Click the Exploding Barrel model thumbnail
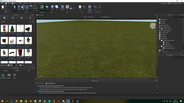This screenshot has width=184, height=103. [x=20, y=53]
